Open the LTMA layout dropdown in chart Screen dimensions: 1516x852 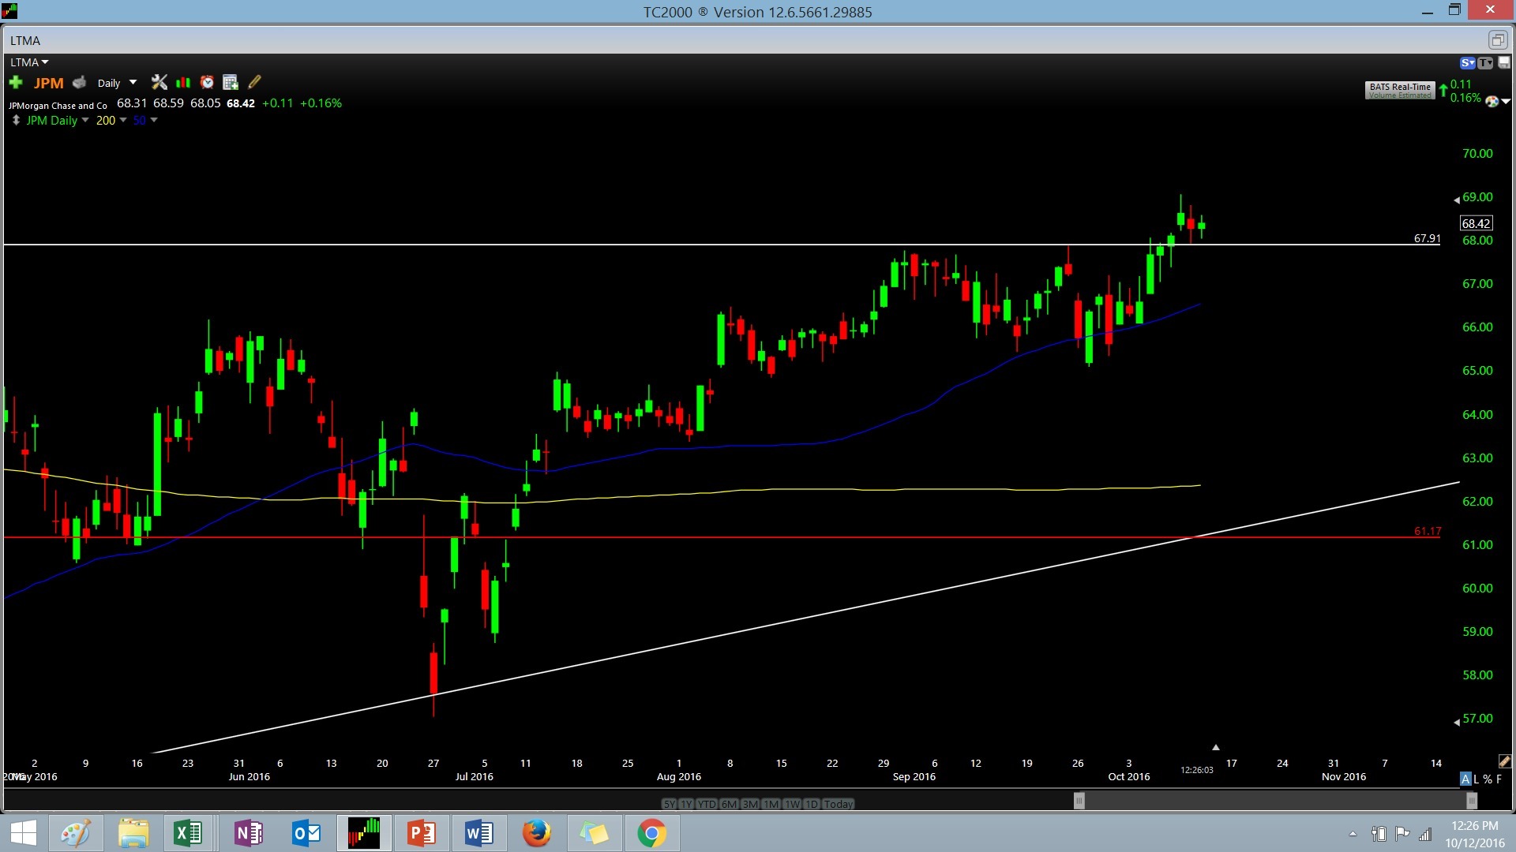click(x=29, y=62)
